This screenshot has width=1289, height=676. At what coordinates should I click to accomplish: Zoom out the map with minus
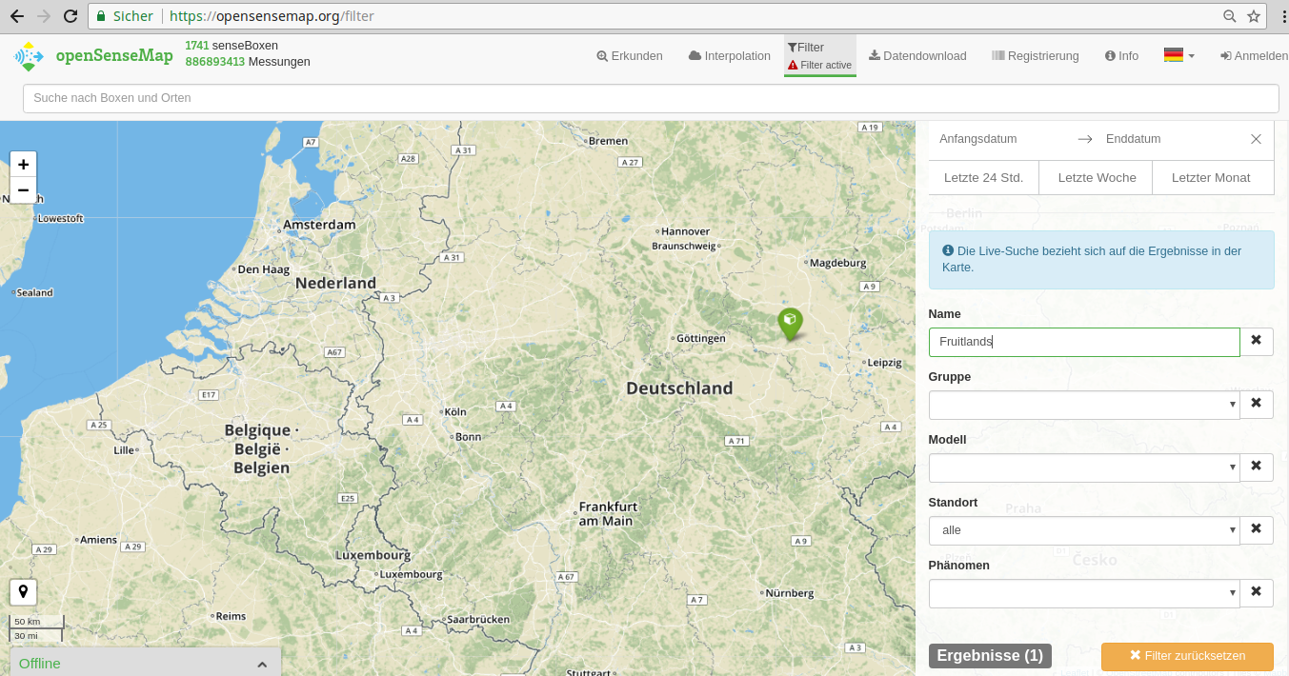tap(23, 190)
